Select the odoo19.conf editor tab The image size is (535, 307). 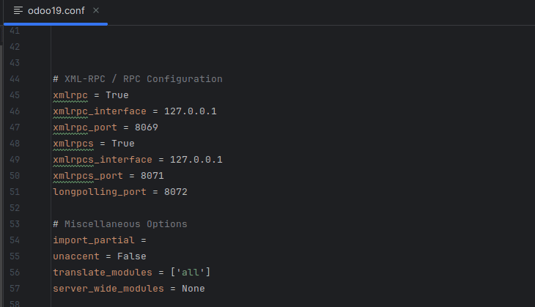(56, 11)
